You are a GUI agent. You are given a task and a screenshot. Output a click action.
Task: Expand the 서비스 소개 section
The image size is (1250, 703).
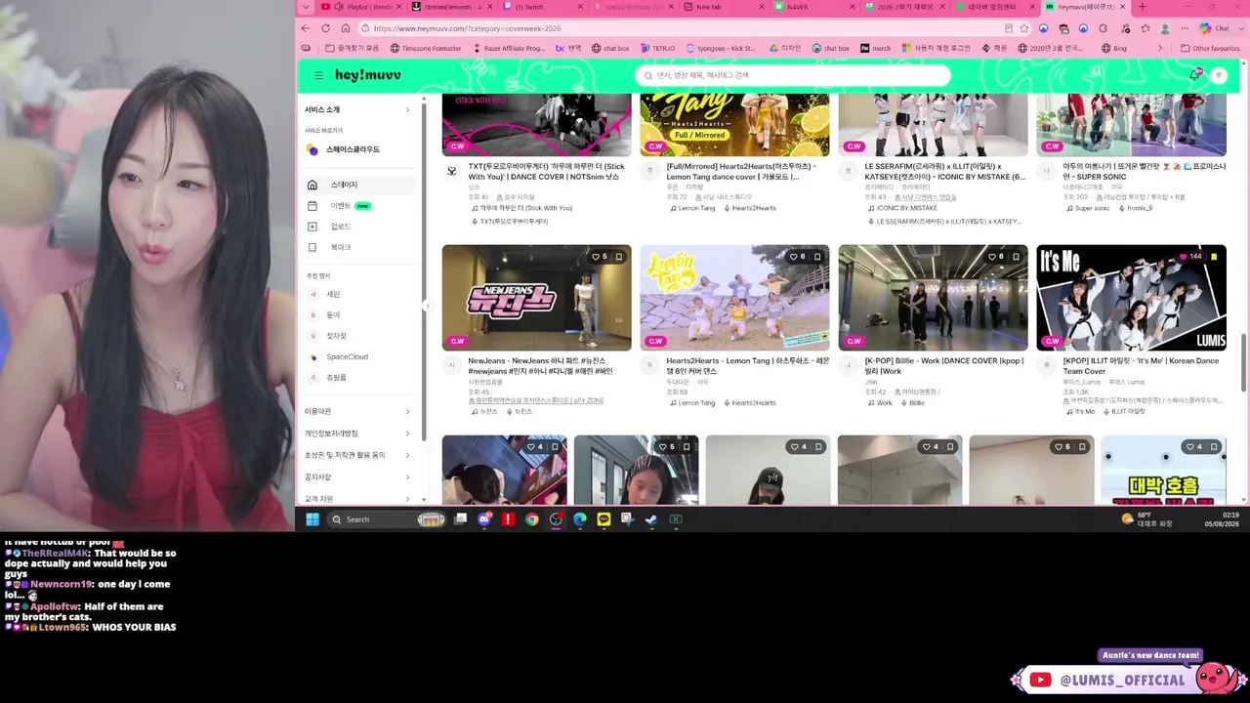[357, 109]
